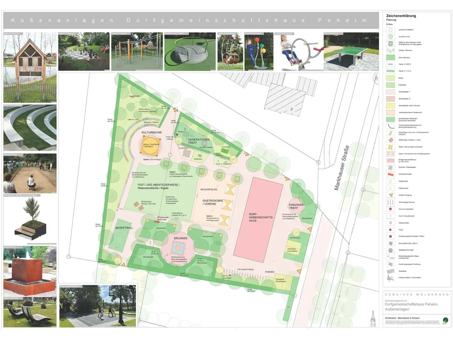Click the FEST- UND ABENTEUERWIESE plan label

point(158,186)
